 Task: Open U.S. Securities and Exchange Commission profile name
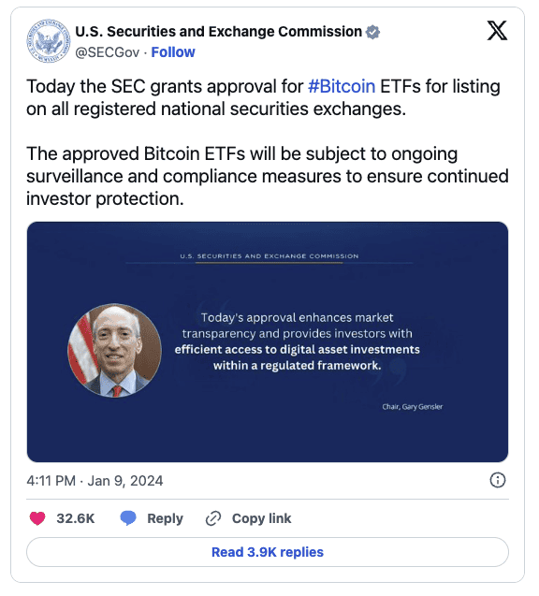[x=219, y=32]
